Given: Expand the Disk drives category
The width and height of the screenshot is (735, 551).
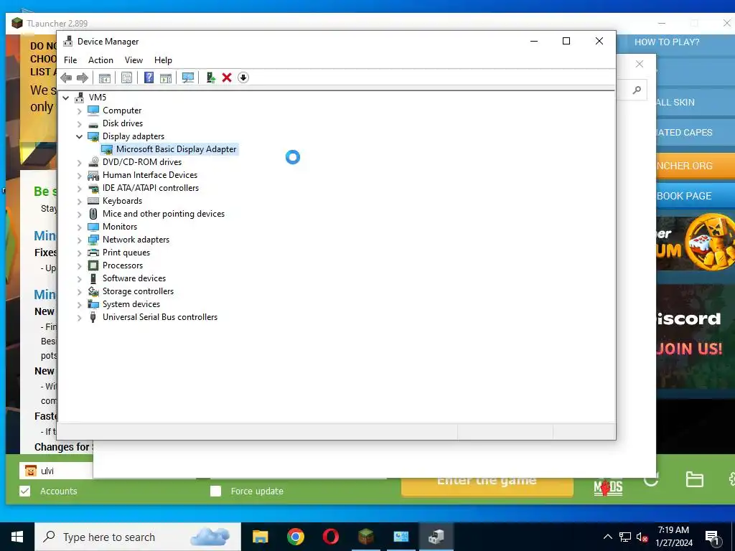Looking at the screenshot, I should coord(79,123).
